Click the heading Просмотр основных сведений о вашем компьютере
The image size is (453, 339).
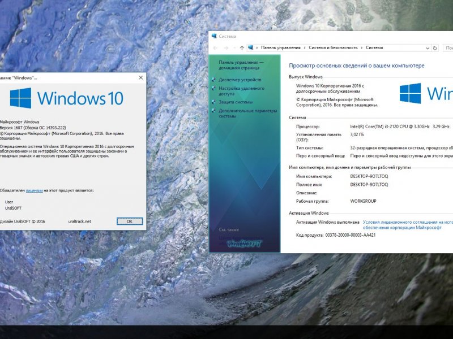(x=357, y=66)
